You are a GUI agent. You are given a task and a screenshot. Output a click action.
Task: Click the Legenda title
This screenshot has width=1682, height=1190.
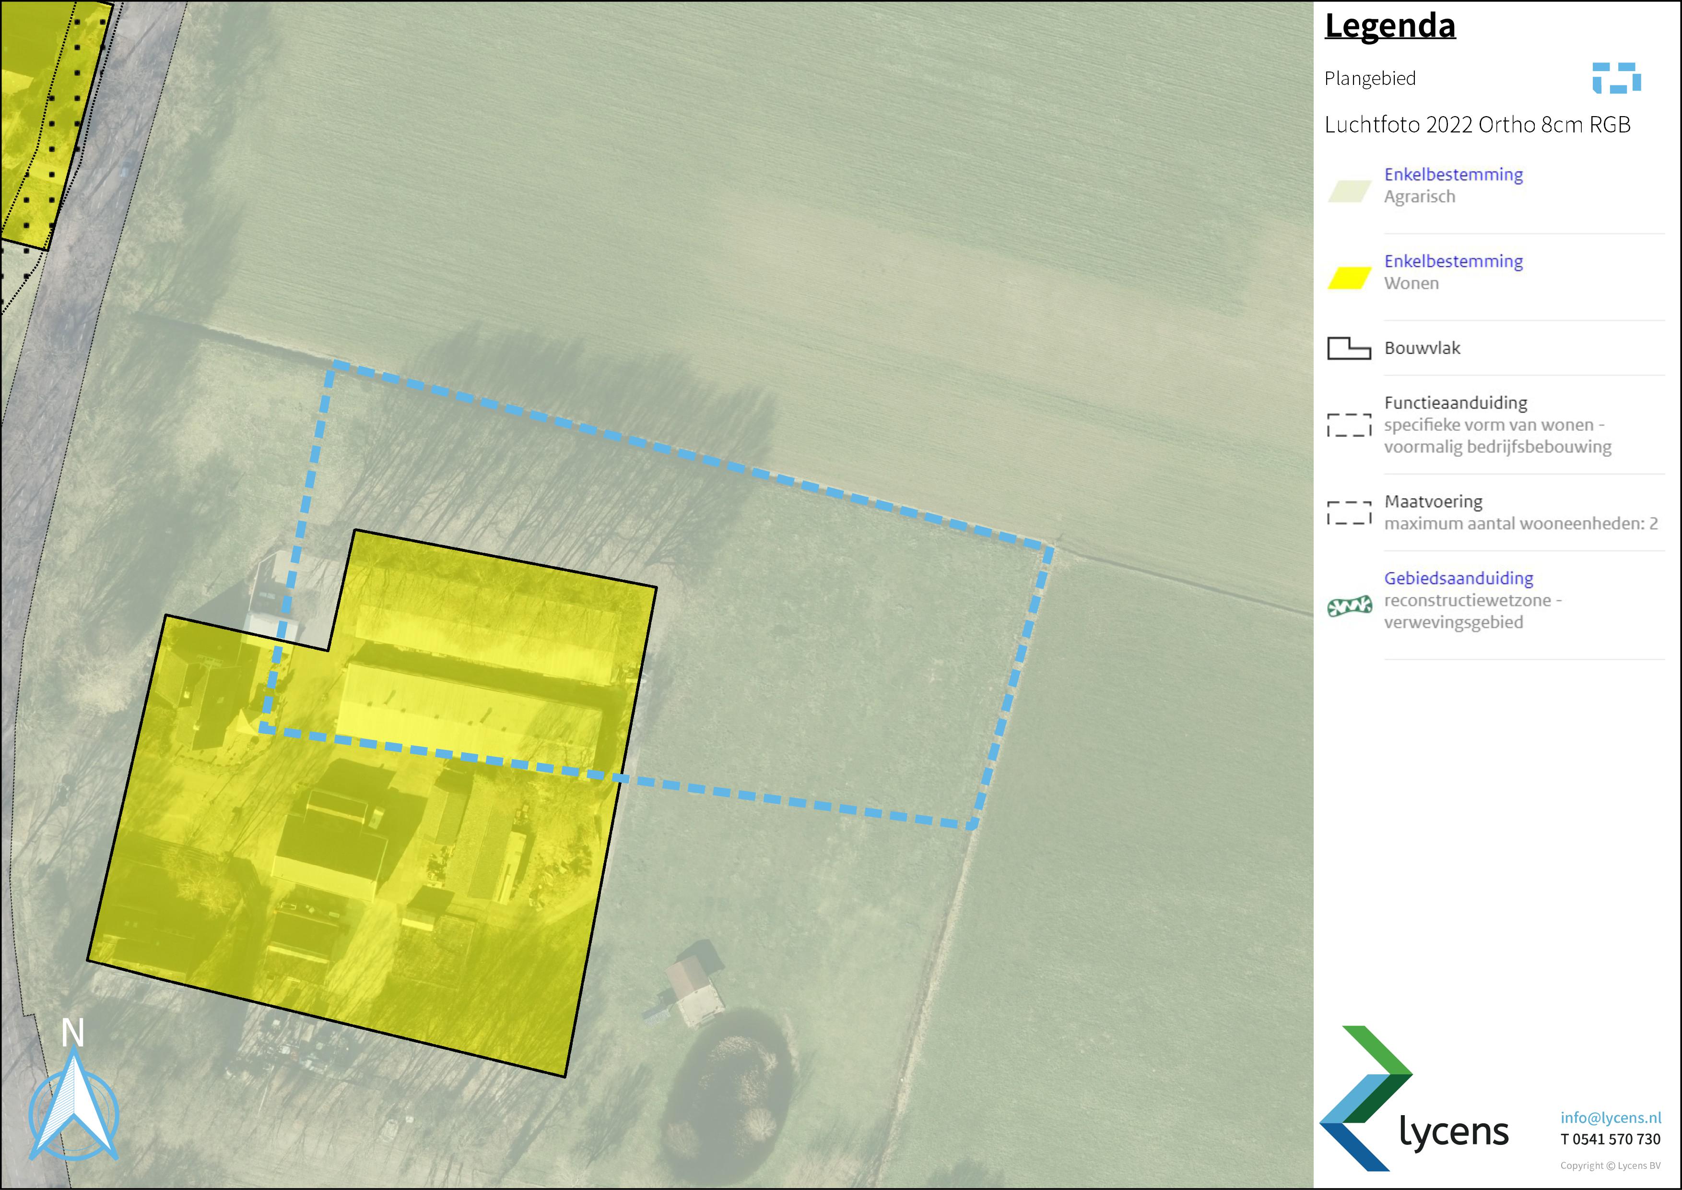(1390, 25)
